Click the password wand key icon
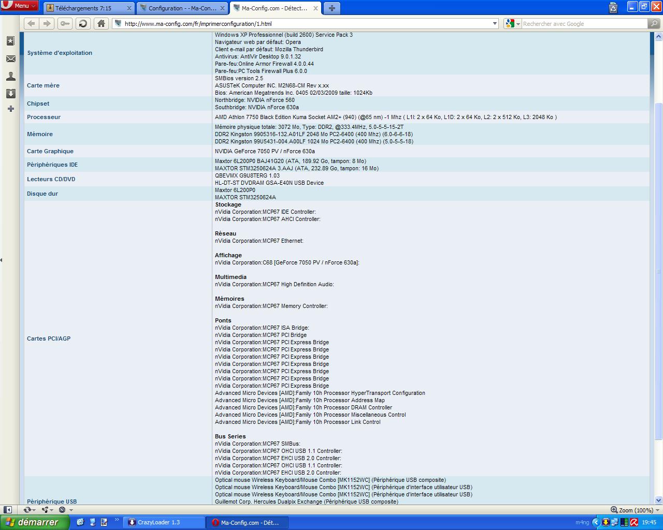 click(65, 23)
